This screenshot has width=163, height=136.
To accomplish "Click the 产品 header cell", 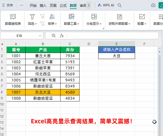I will tap(43, 50).
